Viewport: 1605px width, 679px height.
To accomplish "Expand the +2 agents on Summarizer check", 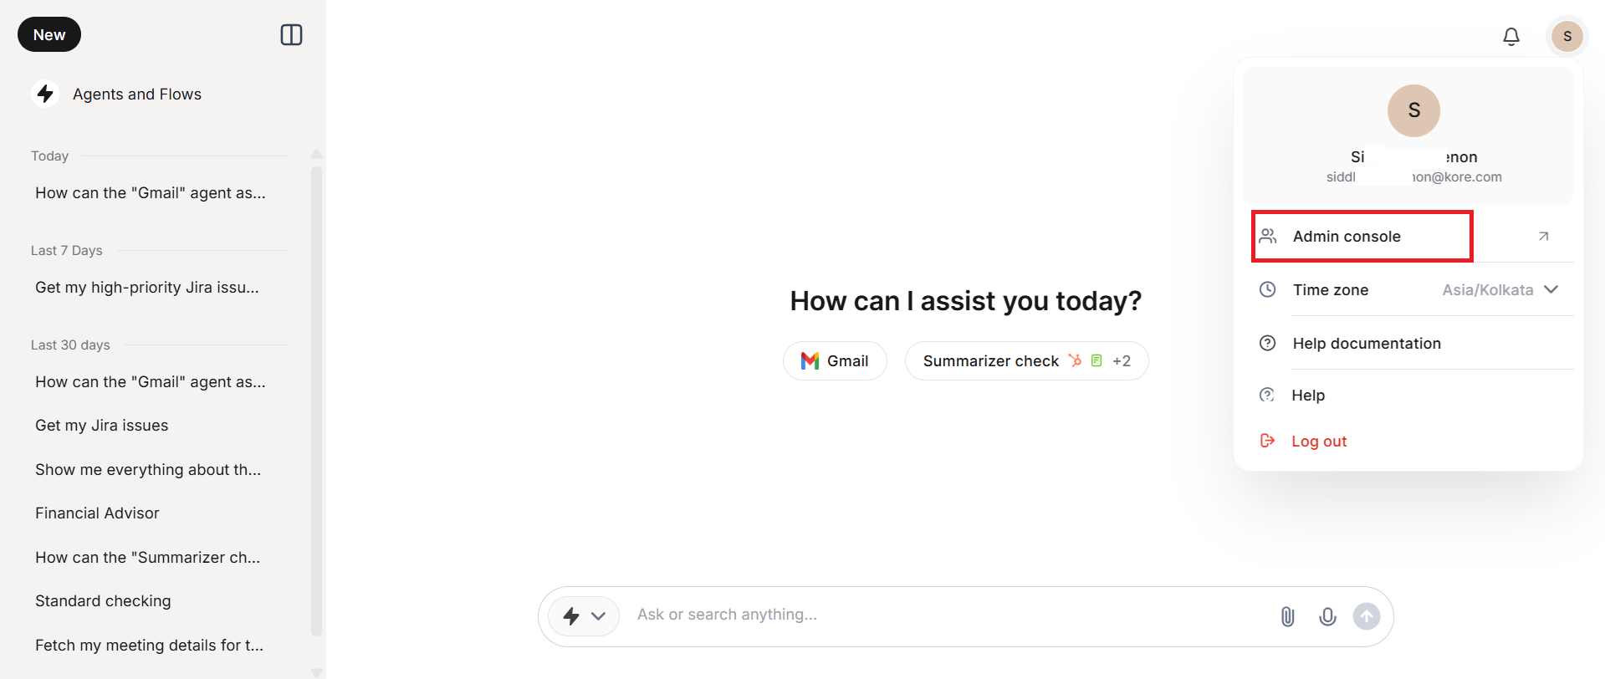I will (x=1121, y=361).
